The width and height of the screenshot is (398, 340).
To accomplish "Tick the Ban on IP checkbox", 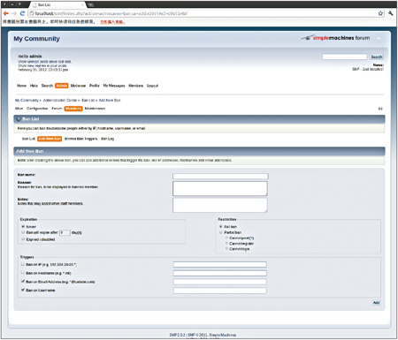I will [x=23, y=264].
